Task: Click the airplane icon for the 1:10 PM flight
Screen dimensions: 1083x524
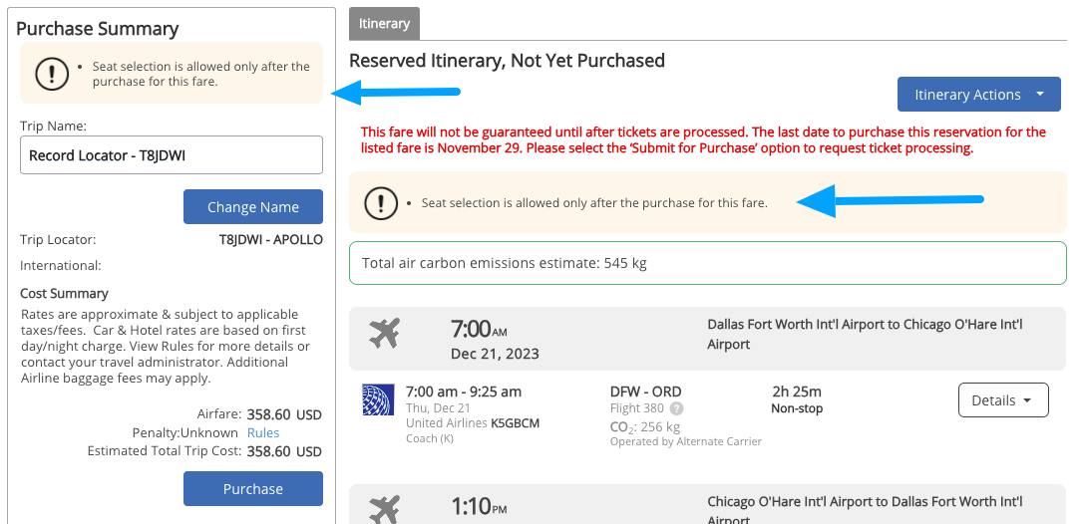Action: (384, 509)
